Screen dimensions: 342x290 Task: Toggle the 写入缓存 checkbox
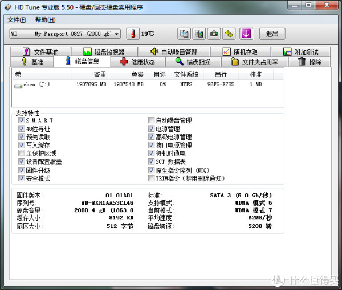[22, 145]
